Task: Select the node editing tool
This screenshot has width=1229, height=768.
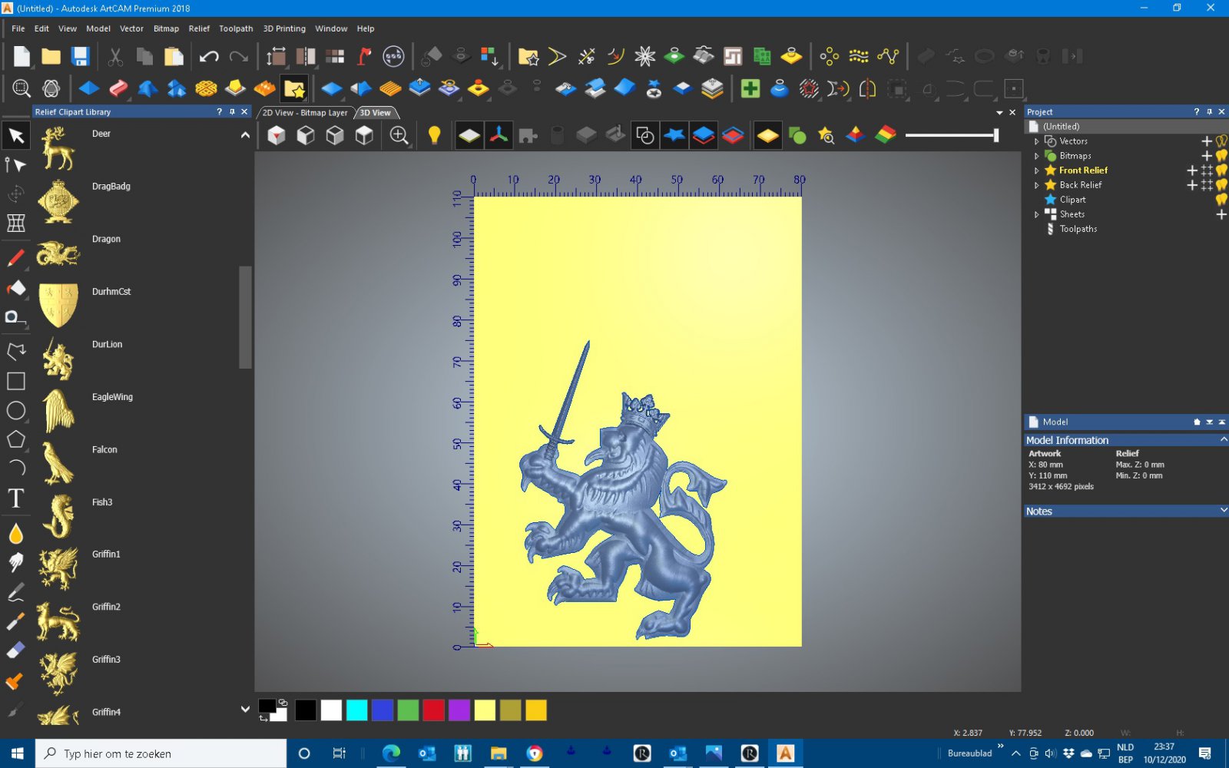Action: 15,165
